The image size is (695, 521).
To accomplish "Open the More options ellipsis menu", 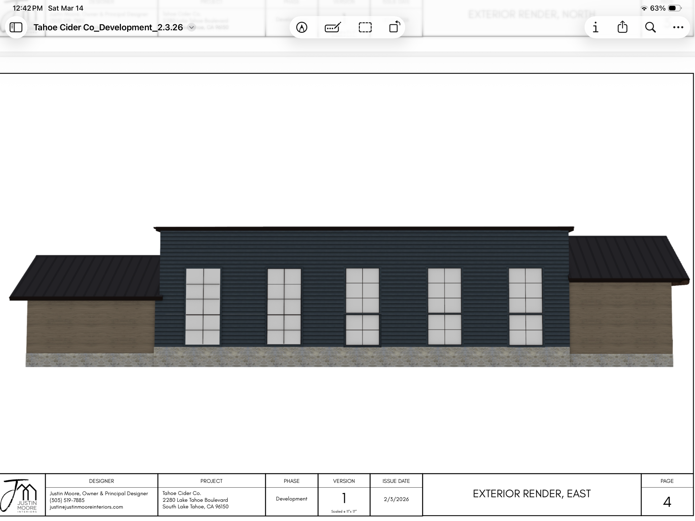I will (x=678, y=27).
